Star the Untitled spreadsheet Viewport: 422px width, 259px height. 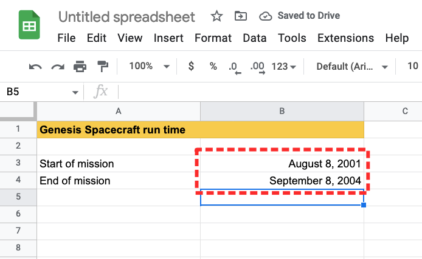[x=216, y=16]
